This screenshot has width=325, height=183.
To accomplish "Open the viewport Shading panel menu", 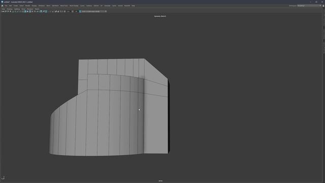I will click(10, 9).
